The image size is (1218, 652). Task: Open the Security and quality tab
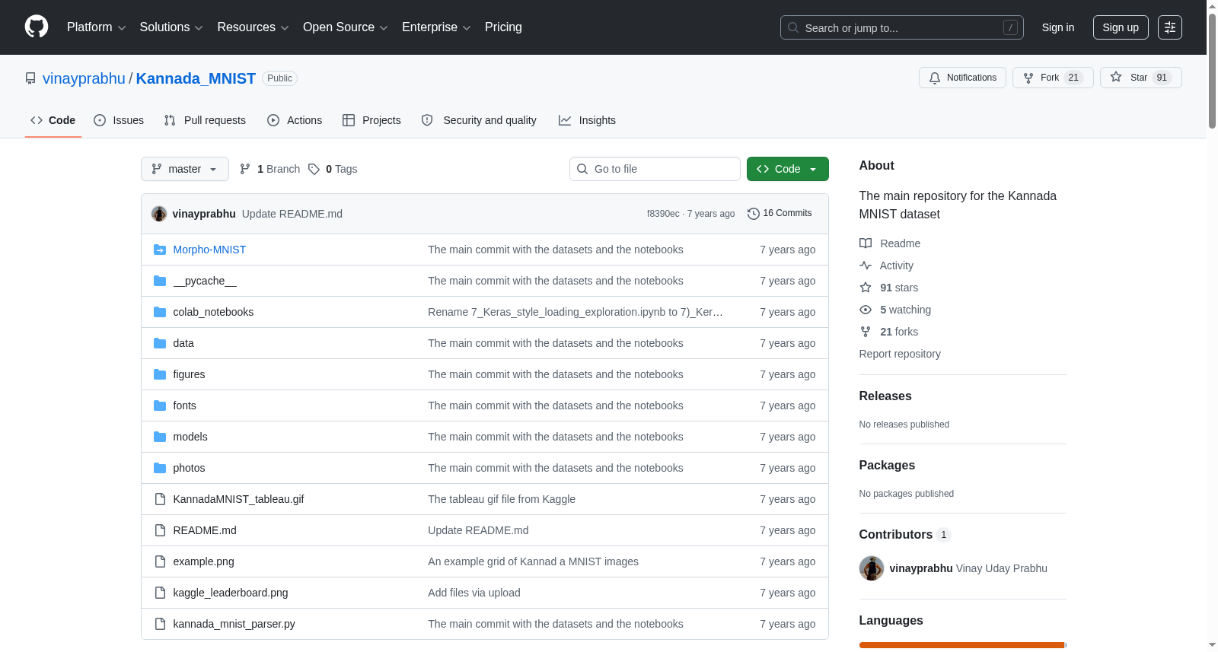479,120
